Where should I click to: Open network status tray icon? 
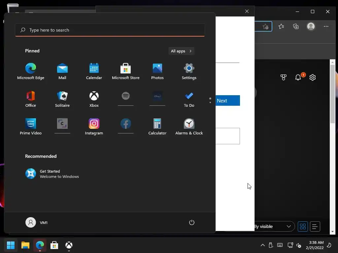290,245
